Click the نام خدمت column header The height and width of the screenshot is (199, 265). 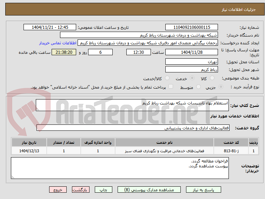click(x=165, y=142)
